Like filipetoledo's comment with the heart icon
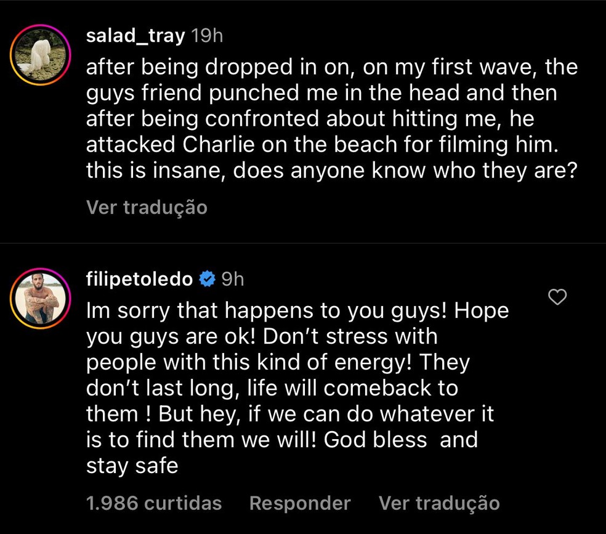Viewport: 606px width, 534px height. [557, 297]
